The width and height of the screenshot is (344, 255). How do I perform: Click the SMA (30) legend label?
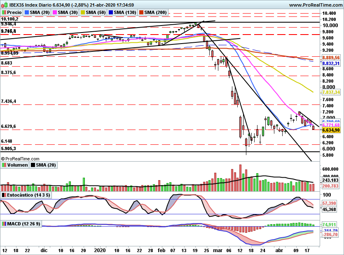point(68,12)
